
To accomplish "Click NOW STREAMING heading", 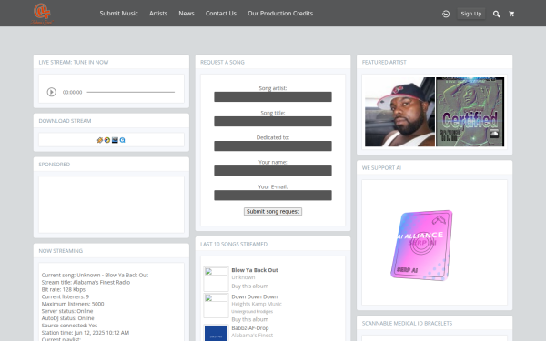I will (61, 251).
